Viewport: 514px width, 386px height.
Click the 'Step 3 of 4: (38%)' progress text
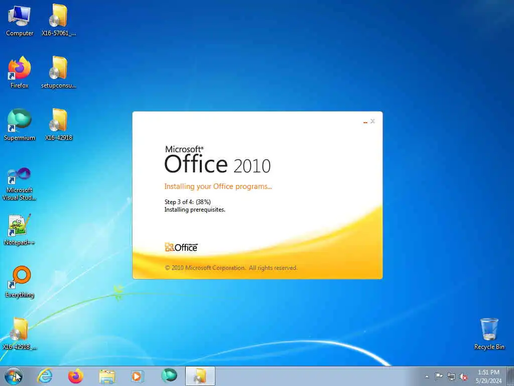pos(188,202)
